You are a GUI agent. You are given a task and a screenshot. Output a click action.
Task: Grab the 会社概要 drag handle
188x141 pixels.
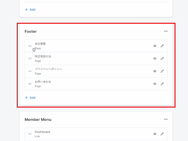click(x=30, y=46)
